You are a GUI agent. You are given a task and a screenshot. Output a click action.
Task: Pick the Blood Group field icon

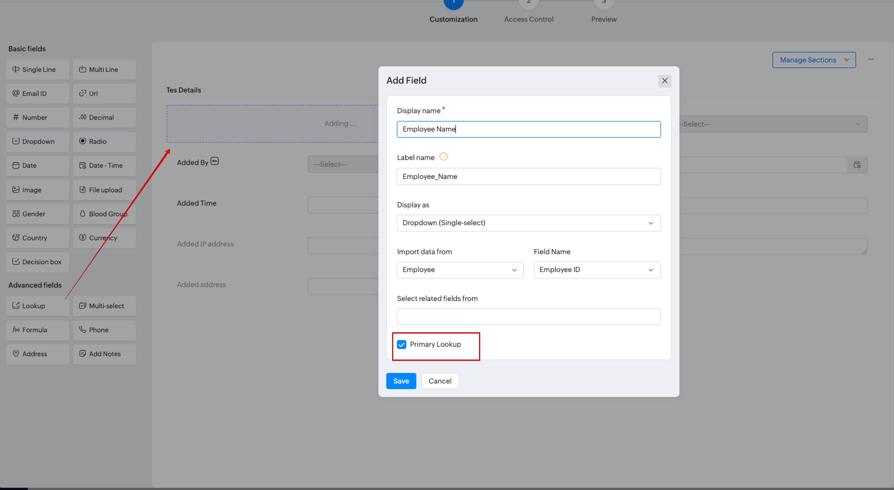(82, 214)
